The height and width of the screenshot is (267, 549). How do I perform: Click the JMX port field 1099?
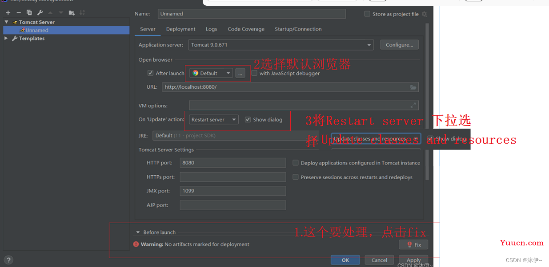point(233,191)
